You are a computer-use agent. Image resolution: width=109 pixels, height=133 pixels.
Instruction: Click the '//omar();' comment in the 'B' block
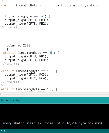[11, 64]
